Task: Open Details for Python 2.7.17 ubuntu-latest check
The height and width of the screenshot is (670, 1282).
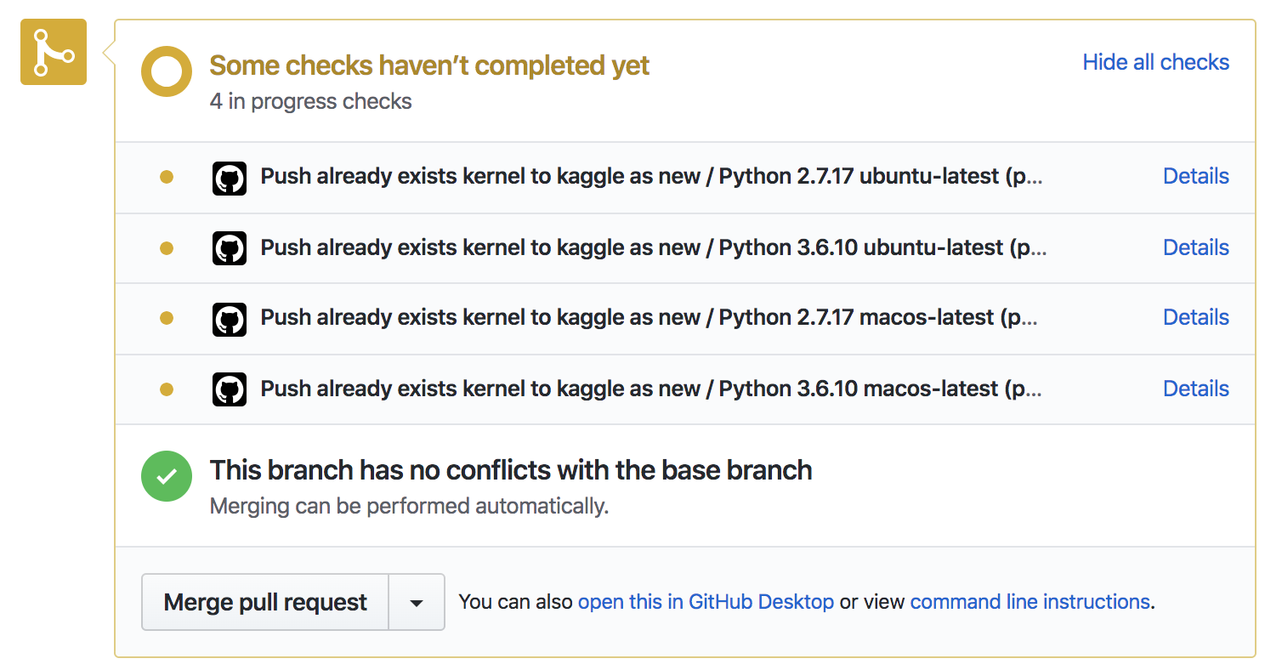Action: coord(1195,177)
